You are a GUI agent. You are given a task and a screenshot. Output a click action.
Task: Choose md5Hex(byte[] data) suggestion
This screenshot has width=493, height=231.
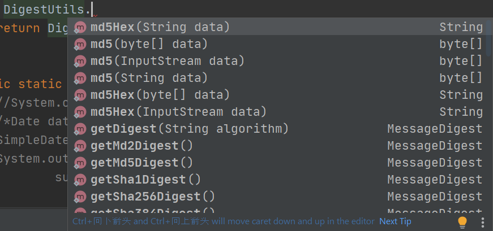tap(277, 95)
